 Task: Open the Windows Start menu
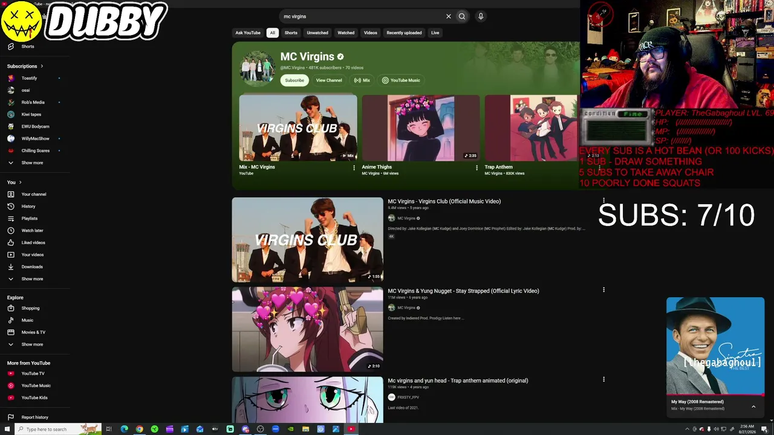(7, 429)
